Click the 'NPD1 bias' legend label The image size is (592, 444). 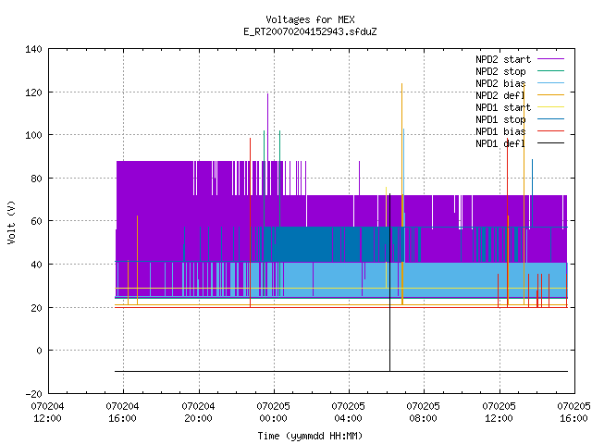click(x=500, y=131)
